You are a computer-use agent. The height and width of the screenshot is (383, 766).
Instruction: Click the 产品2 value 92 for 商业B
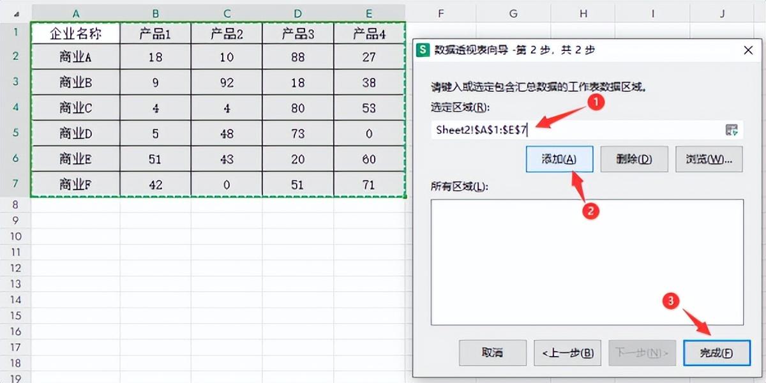coord(227,82)
